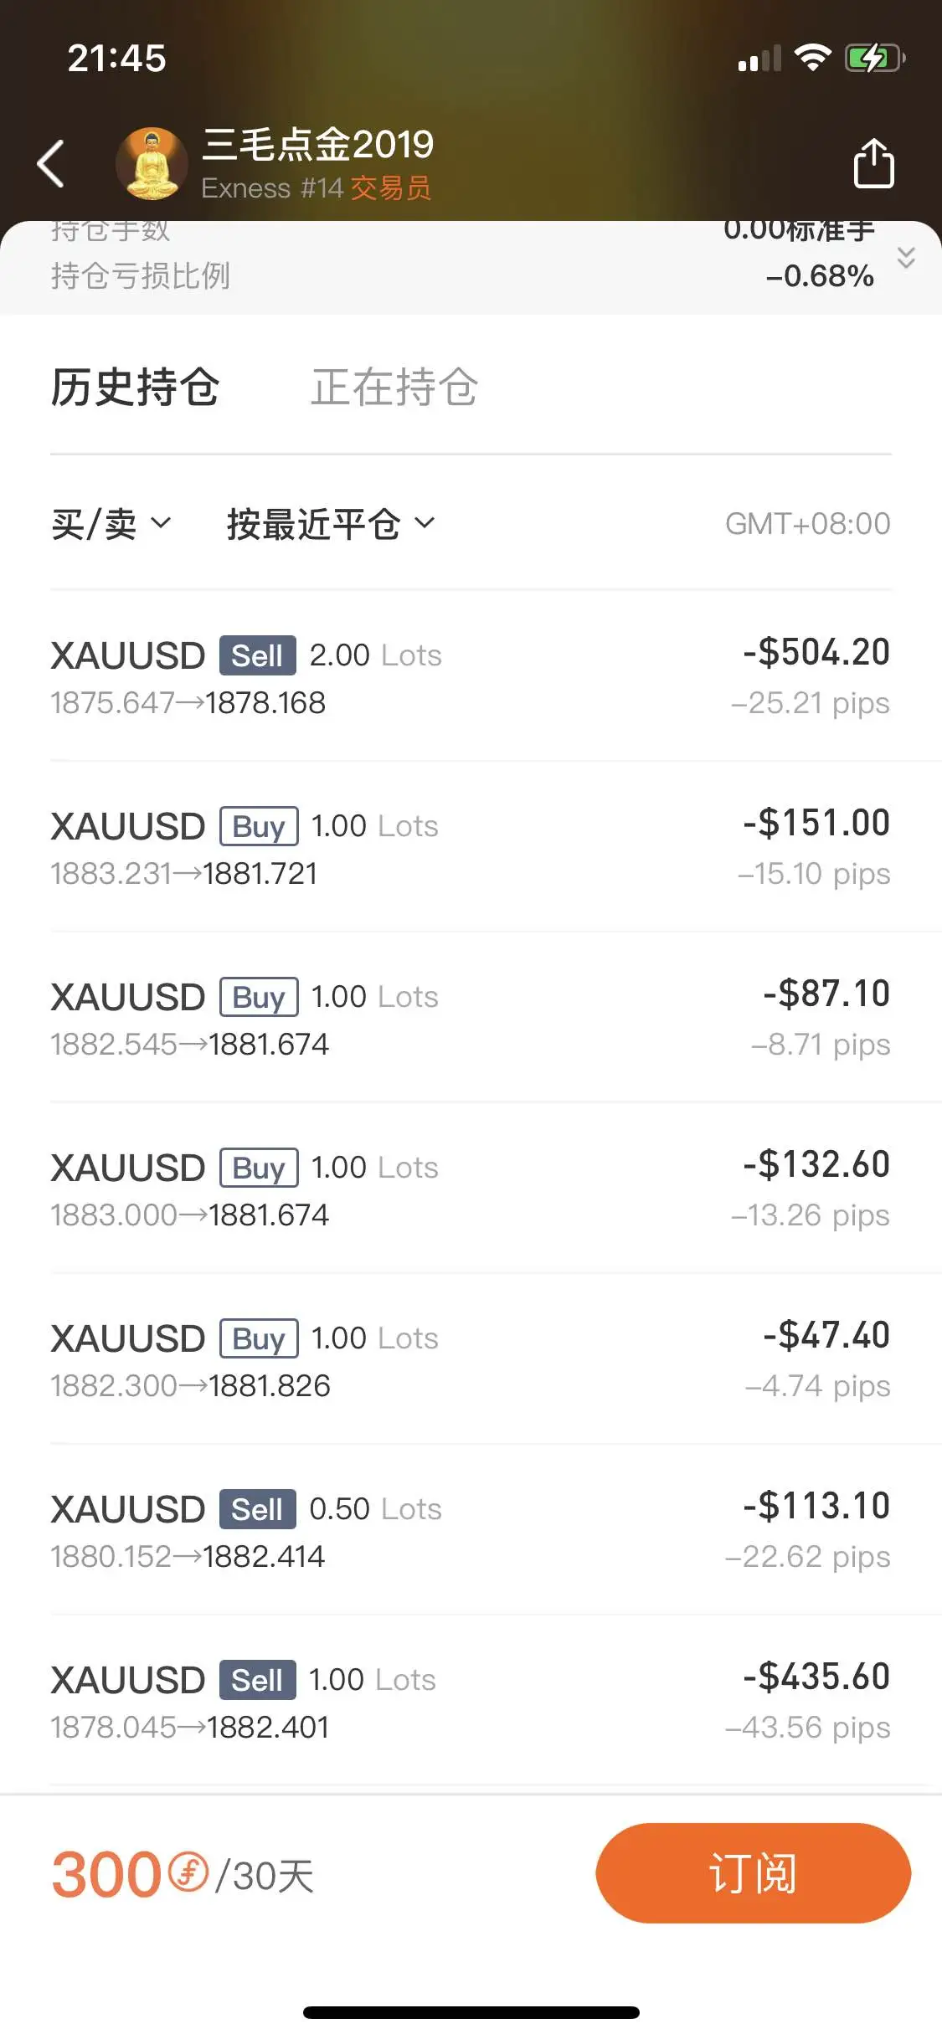The height and width of the screenshot is (2039, 942).
Task: Tap the back arrow icon
Action: 51,163
